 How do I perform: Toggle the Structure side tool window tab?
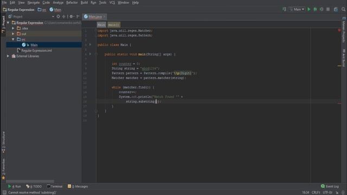click(x=3, y=142)
